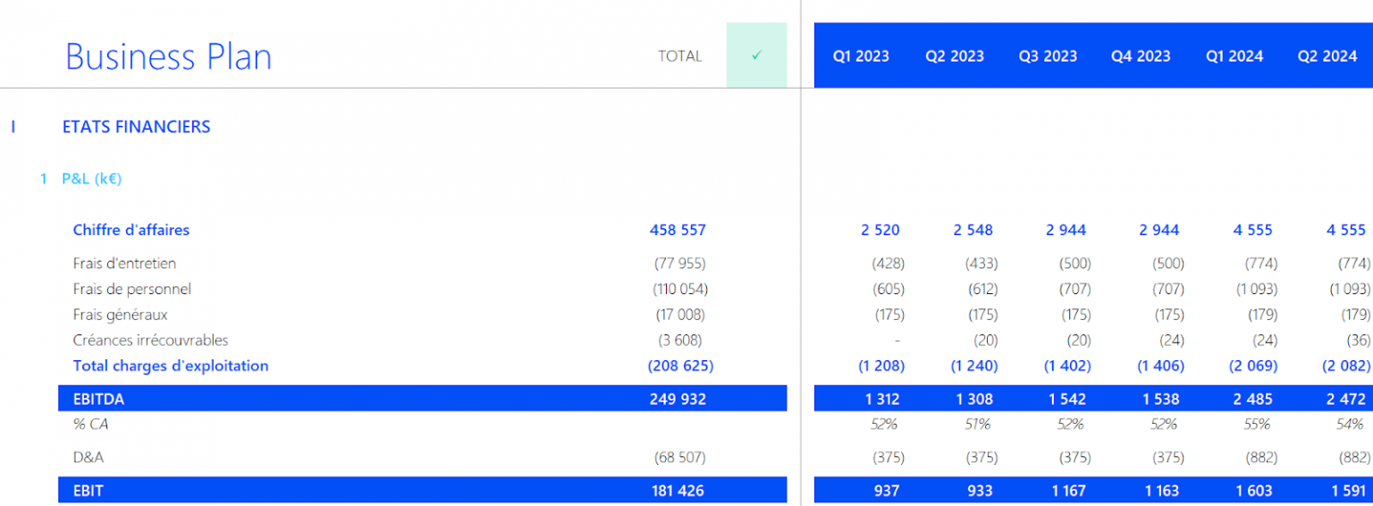1373x506 pixels.
Task: Select total Chiffre d'affaires value 458 557
Action: [x=678, y=230]
